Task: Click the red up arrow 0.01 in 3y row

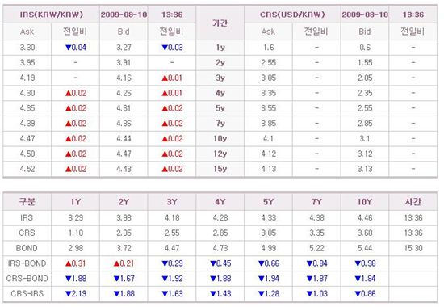Action: [x=172, y=78]
